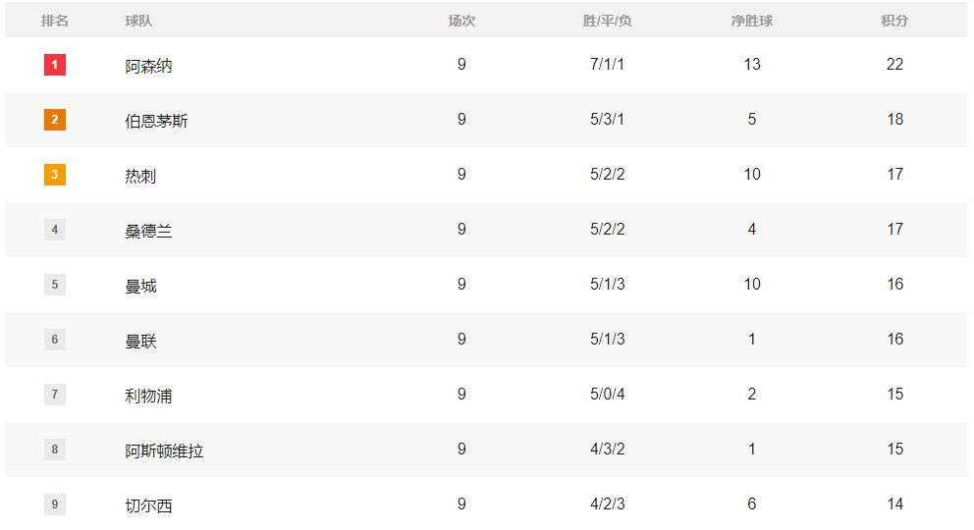Click the gray rank 5 badge
Screen dimensions: 974x530
tap(55, 285)
